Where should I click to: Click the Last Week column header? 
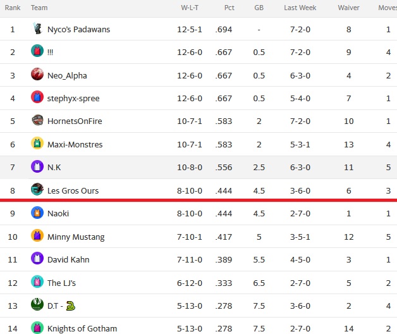pos(300,8)
